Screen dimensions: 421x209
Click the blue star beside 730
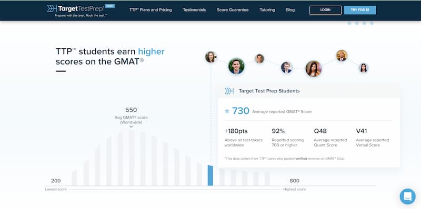[227, 111]
